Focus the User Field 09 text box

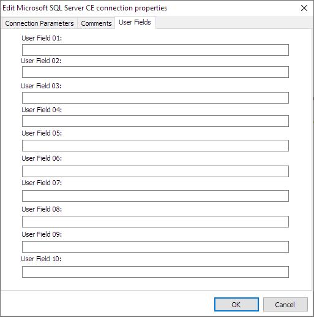[x=155, y=246]
